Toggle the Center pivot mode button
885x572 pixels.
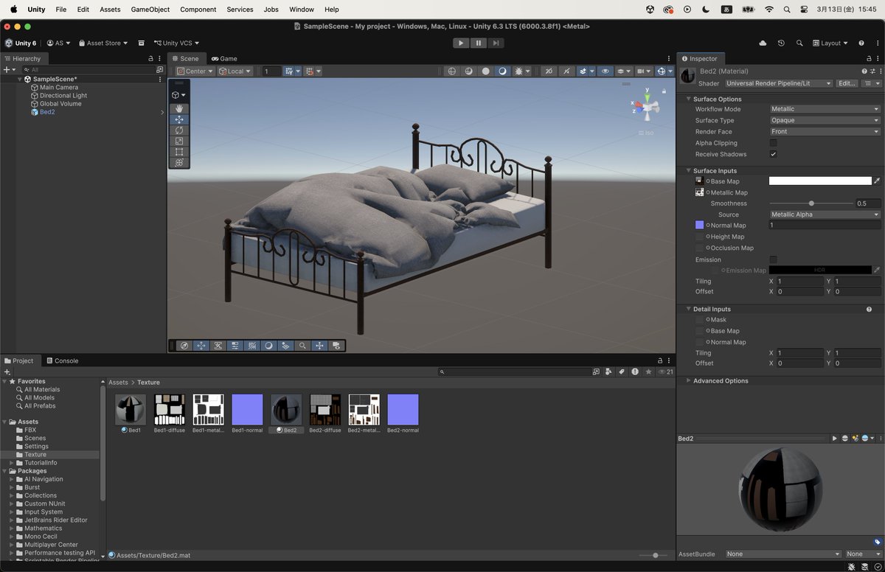pyautogui.click(x=195, y=71)
